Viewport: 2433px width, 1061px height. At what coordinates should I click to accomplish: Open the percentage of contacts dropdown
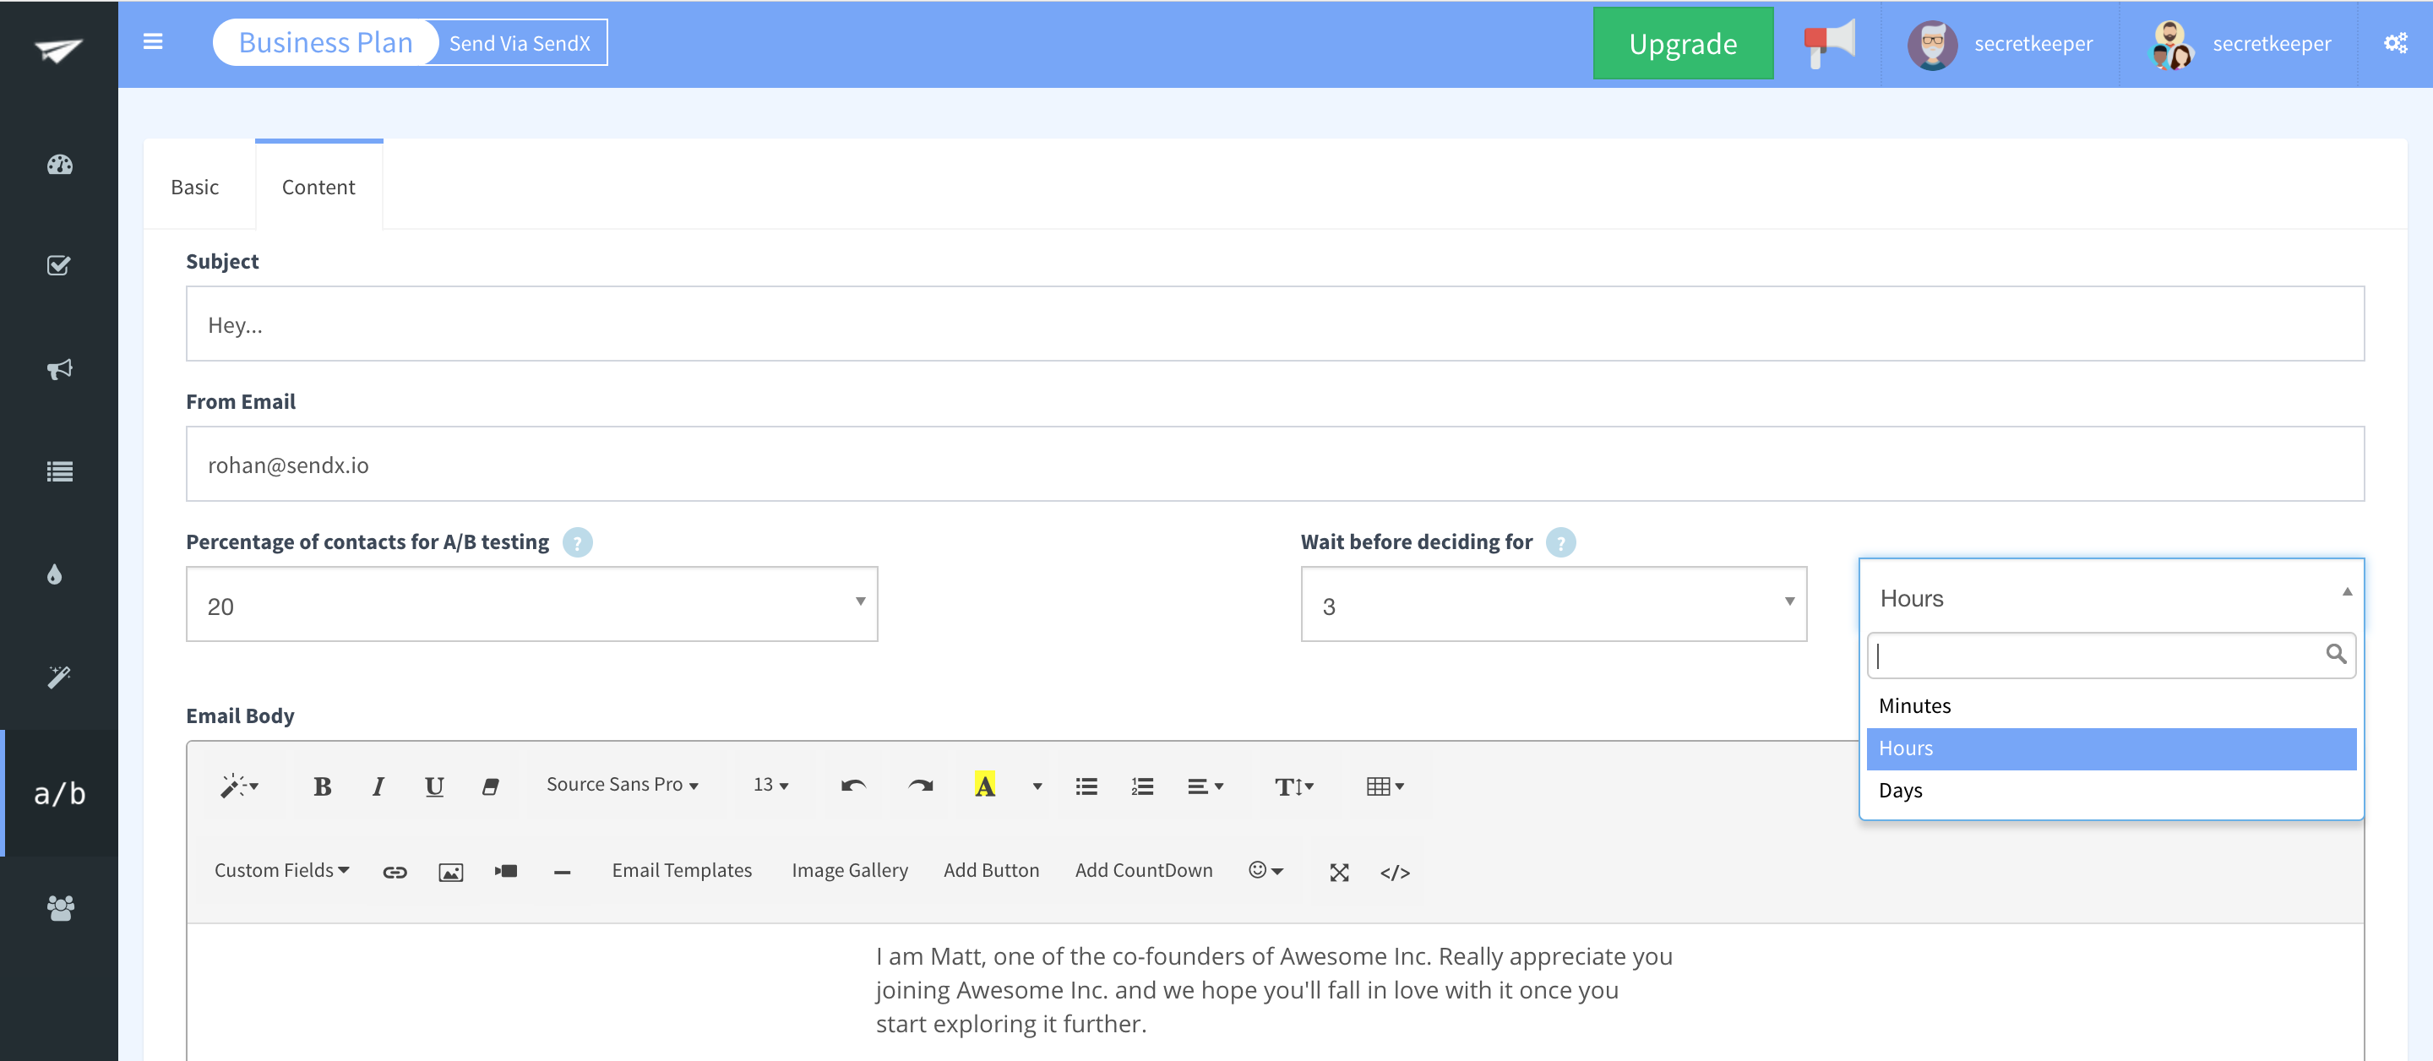pos(531,605)
